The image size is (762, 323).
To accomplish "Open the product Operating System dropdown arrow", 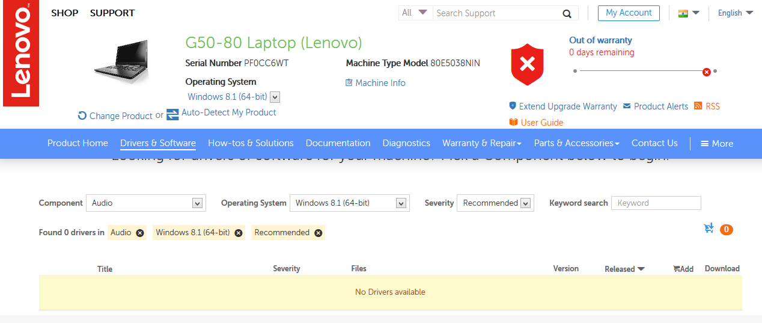I will coord(275,97).
